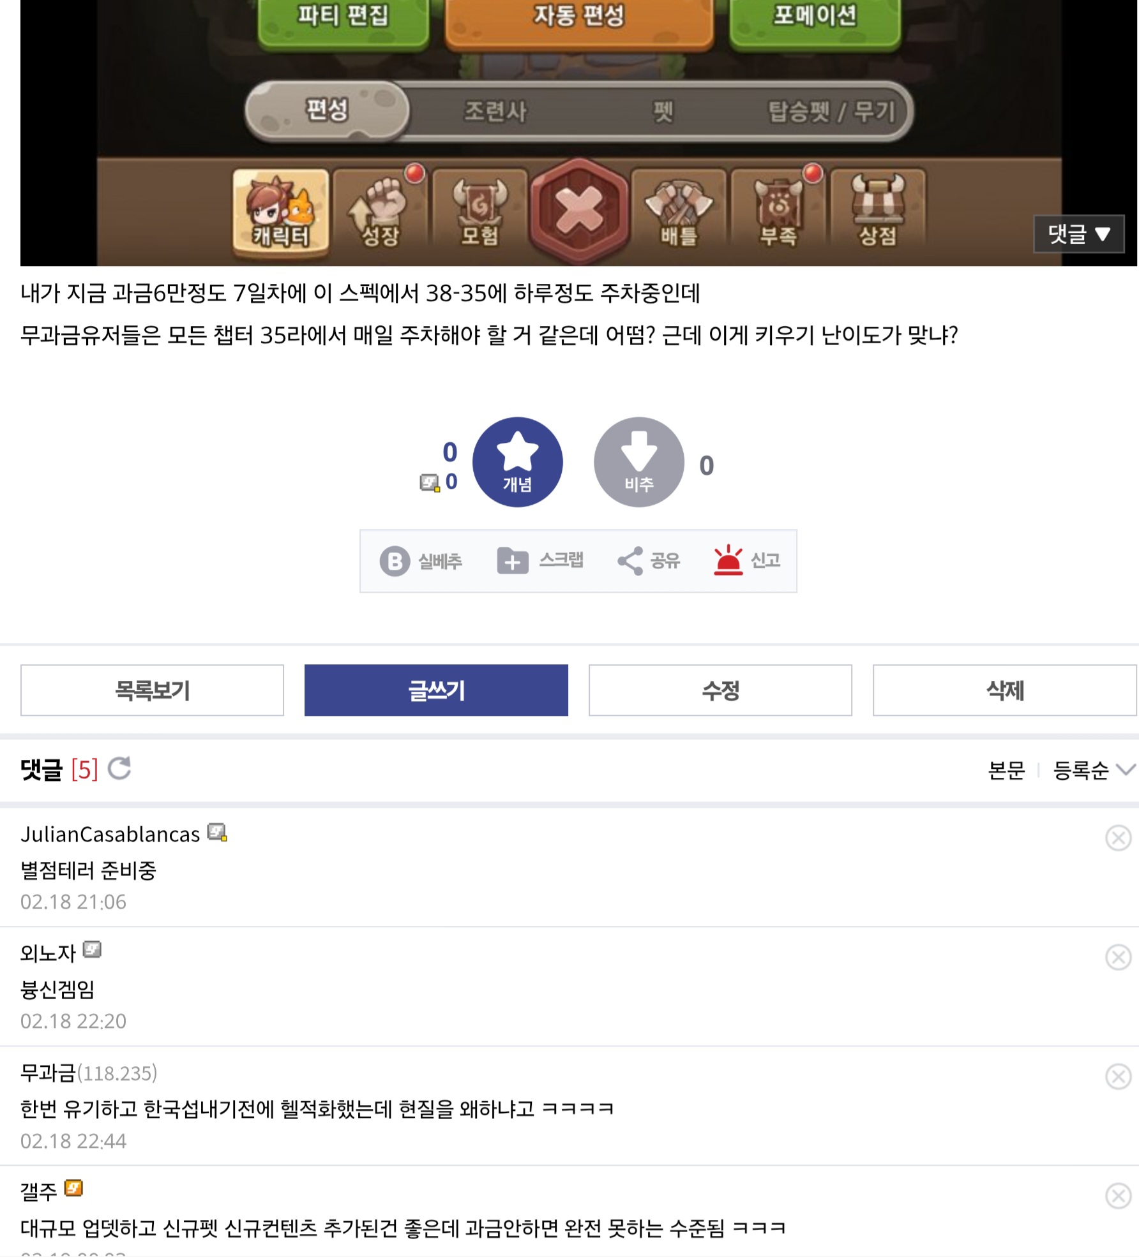Open JulianCasablancas user profile name
Viewport: 1139px width, 1257px height.
tap(110, 835)
